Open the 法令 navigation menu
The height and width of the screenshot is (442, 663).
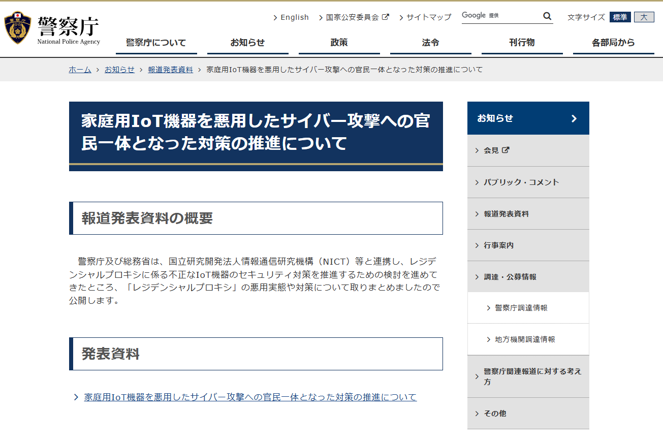[430, 43]
